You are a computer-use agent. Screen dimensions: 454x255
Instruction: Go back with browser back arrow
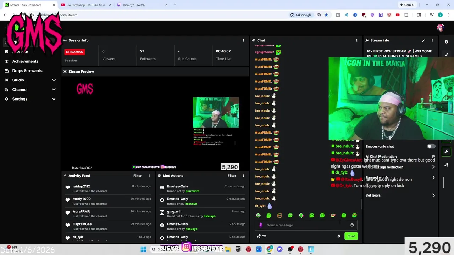click(x=5, y=15)
